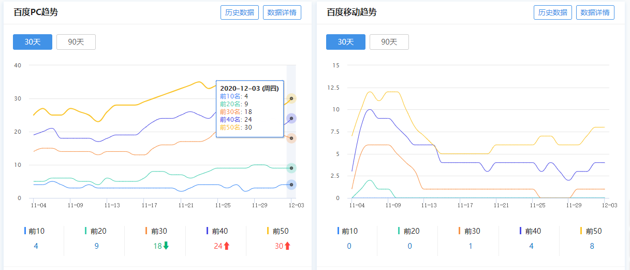Select the 30天 tab in PC trend
630x270 pixels.
[33, 42]
